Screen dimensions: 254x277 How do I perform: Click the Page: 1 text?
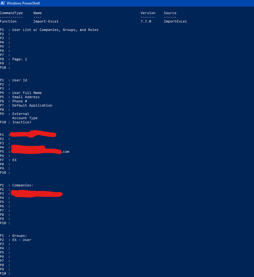pyautogui.click(x=20, y=59)
